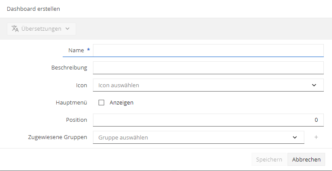Click the plus icon to add group

tap(316, 137)
